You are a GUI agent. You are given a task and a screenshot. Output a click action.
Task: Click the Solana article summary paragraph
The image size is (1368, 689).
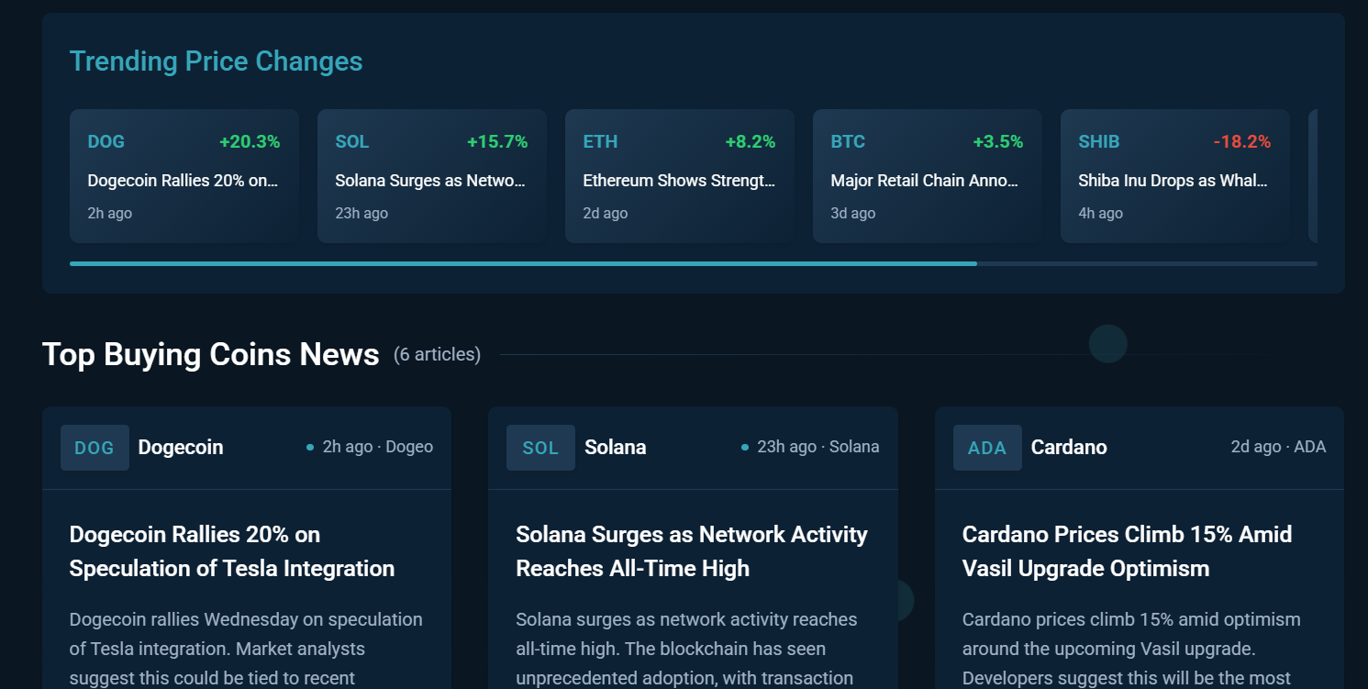(686, 649)
